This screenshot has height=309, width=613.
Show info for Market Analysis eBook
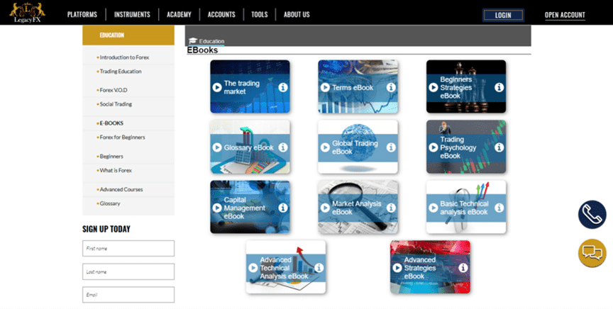[x=391, y=208]
